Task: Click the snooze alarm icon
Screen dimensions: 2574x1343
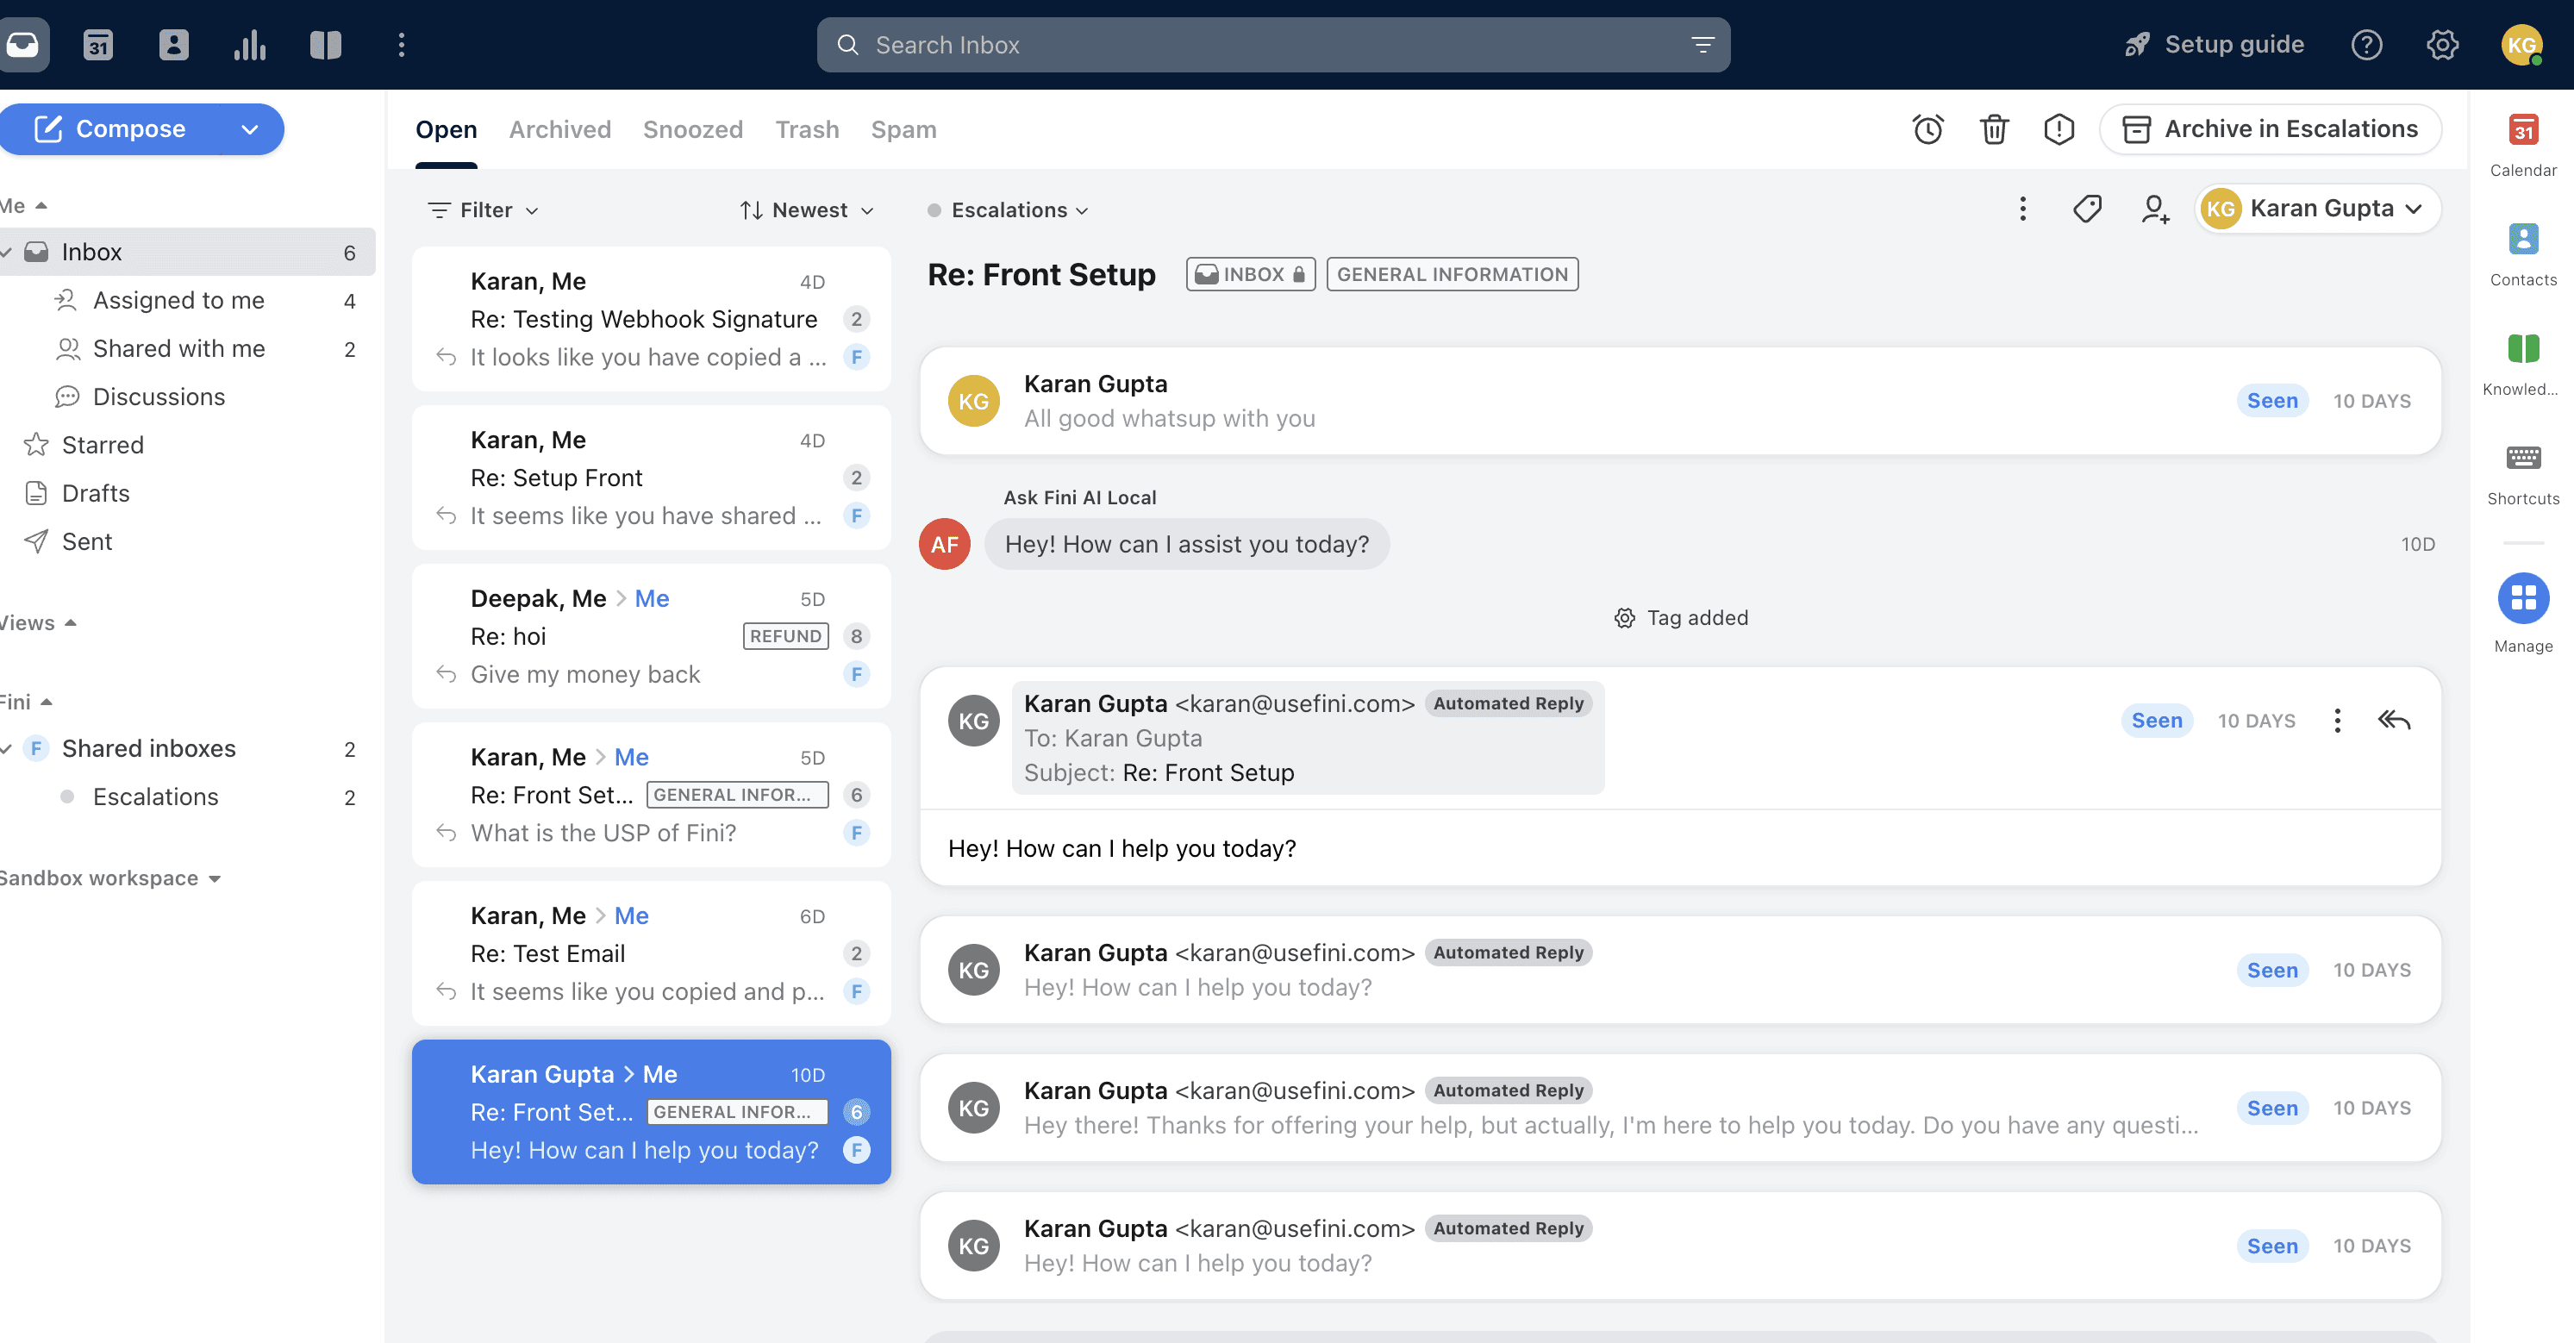Action: coord(1927,129)
